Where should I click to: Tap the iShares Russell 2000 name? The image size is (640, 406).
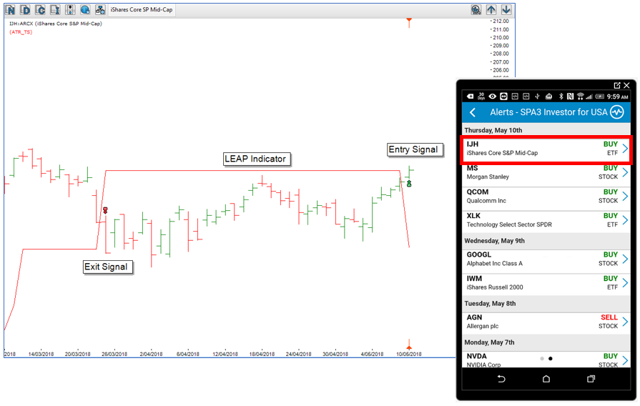pyautogui.click(x=495, y=287)
